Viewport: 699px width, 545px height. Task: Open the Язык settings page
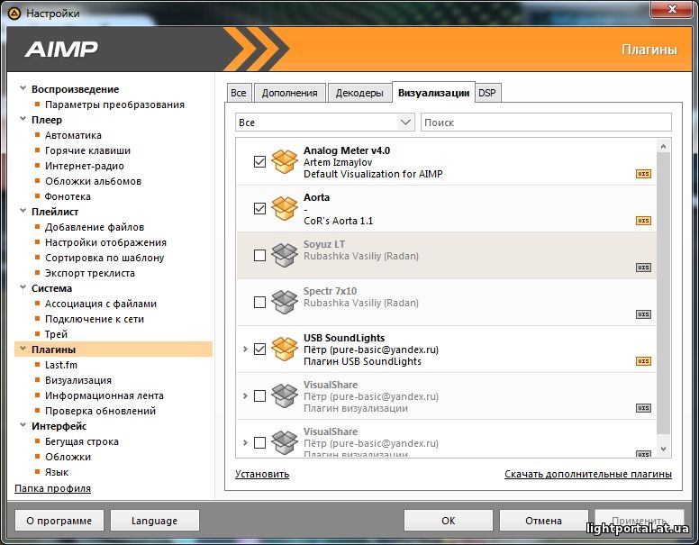(57, 472)
